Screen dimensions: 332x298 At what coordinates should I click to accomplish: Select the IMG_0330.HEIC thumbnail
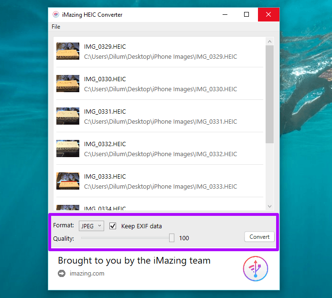(x=68, y=84)
